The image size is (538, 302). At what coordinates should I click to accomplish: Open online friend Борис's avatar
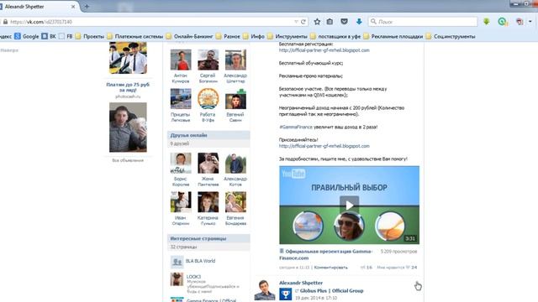coord(181,163)
